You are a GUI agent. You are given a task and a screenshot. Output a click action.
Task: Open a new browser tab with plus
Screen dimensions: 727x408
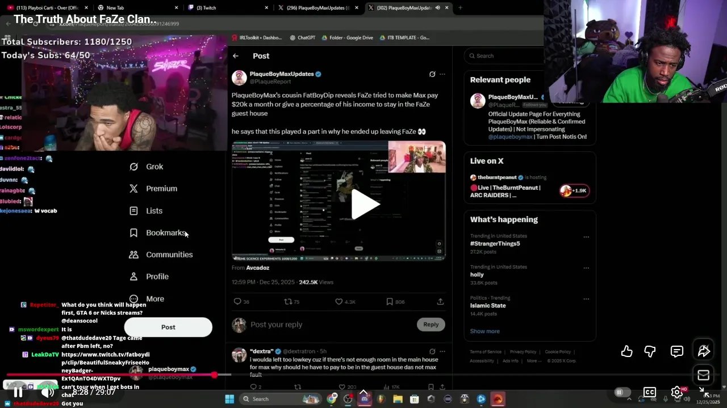460,7
